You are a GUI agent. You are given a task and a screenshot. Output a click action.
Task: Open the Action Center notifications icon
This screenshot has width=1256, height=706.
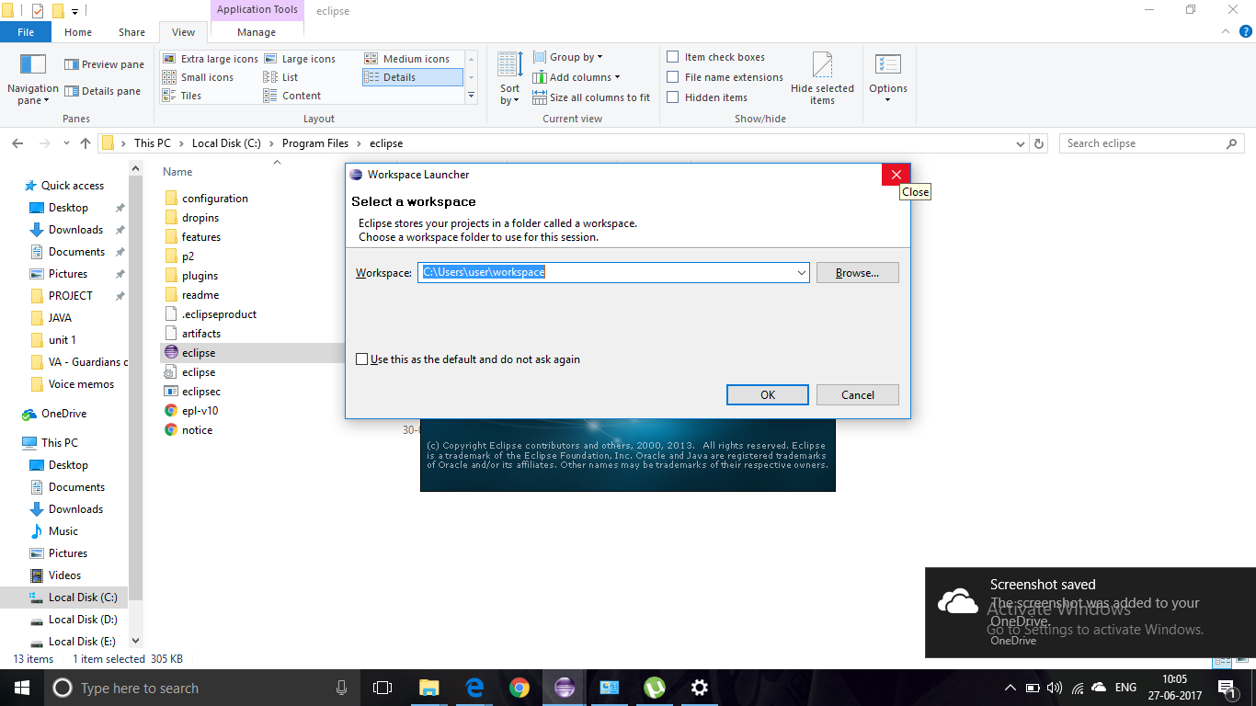[1227, 688]
